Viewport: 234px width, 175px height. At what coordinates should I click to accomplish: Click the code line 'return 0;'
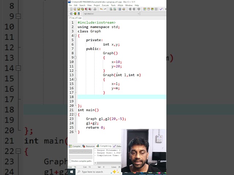tap(95, 128)
